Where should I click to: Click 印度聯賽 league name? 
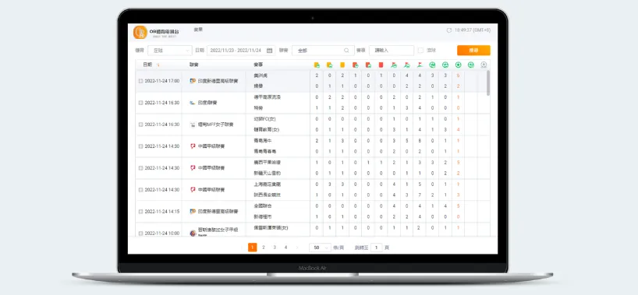(207, 103)
